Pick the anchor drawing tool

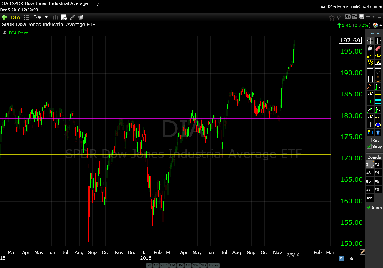(378, 79)
